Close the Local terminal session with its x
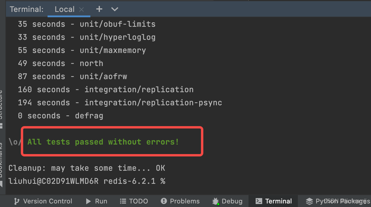 (x=81, y=9)
